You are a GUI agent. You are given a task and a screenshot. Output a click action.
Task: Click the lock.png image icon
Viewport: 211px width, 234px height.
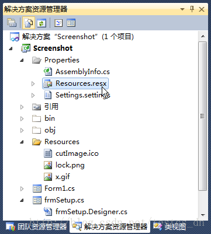click(x=48, y=165)
